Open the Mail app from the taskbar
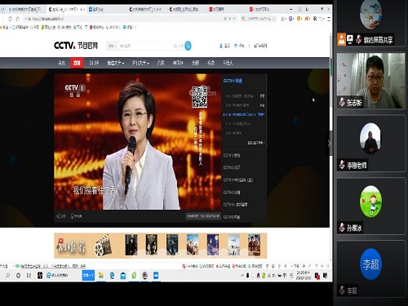The image size is (408, 306). (x=123, y=276)
